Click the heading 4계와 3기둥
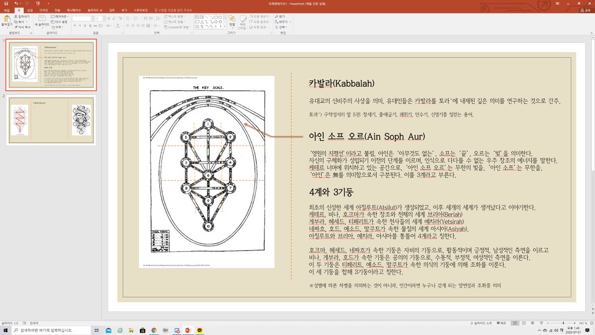 tap(331, 192)
